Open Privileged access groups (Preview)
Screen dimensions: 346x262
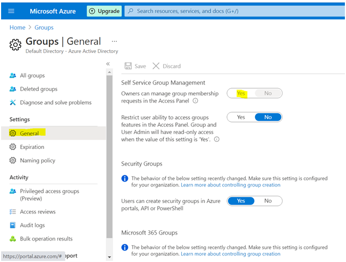[x=50, y=195]
